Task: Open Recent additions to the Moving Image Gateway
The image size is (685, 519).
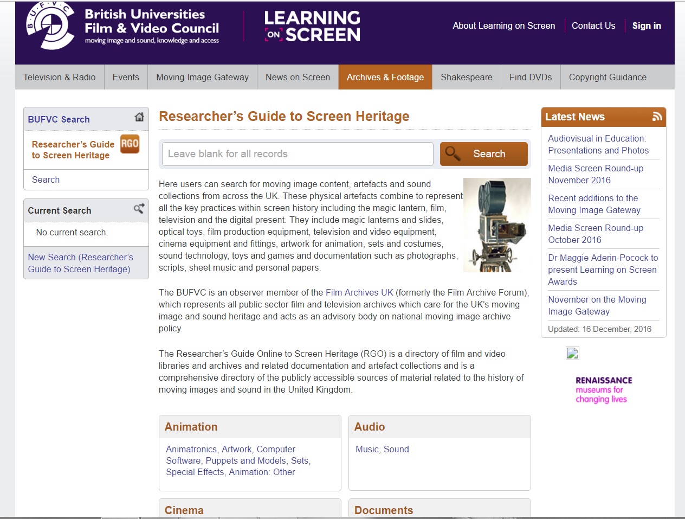Action: (594, 204)
